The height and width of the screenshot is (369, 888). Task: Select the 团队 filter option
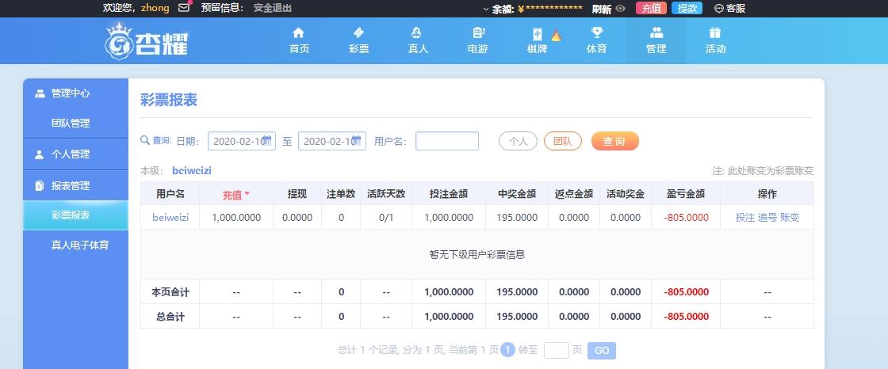(x=562, y=141)
